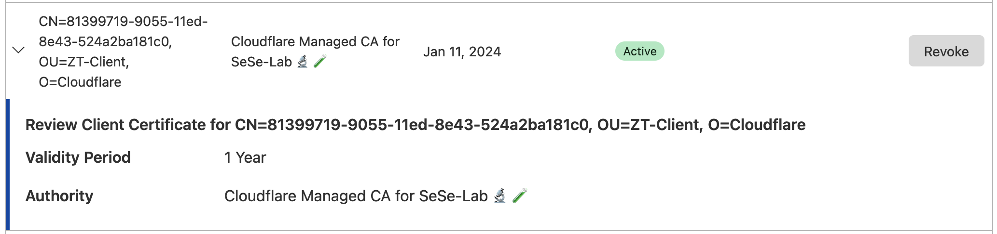Click the O=Cloudflare line in the row
Screen dimensions: 997x234
(80, 82)
